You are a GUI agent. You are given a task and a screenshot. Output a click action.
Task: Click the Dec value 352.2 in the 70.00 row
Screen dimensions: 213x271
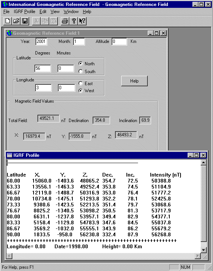(109, 199)
